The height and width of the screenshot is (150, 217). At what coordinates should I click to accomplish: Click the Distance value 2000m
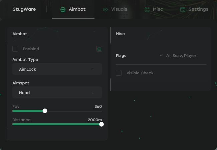[x=95, y=120]
